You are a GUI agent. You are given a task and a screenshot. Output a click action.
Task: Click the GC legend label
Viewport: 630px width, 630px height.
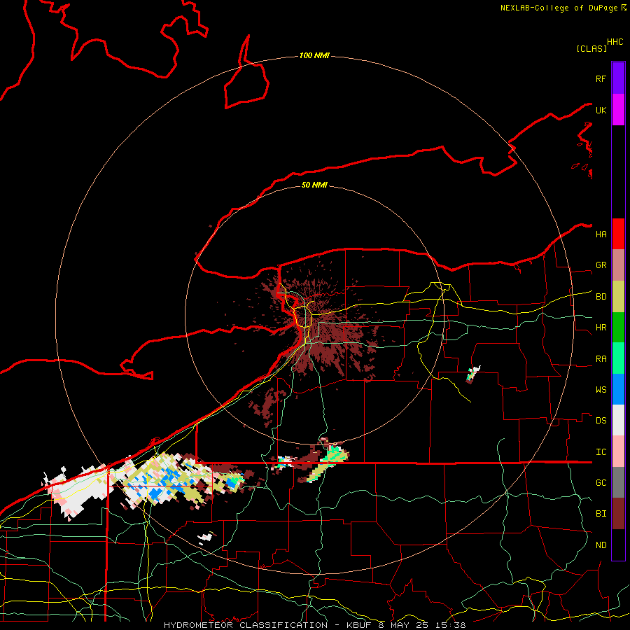pos(601,483)
